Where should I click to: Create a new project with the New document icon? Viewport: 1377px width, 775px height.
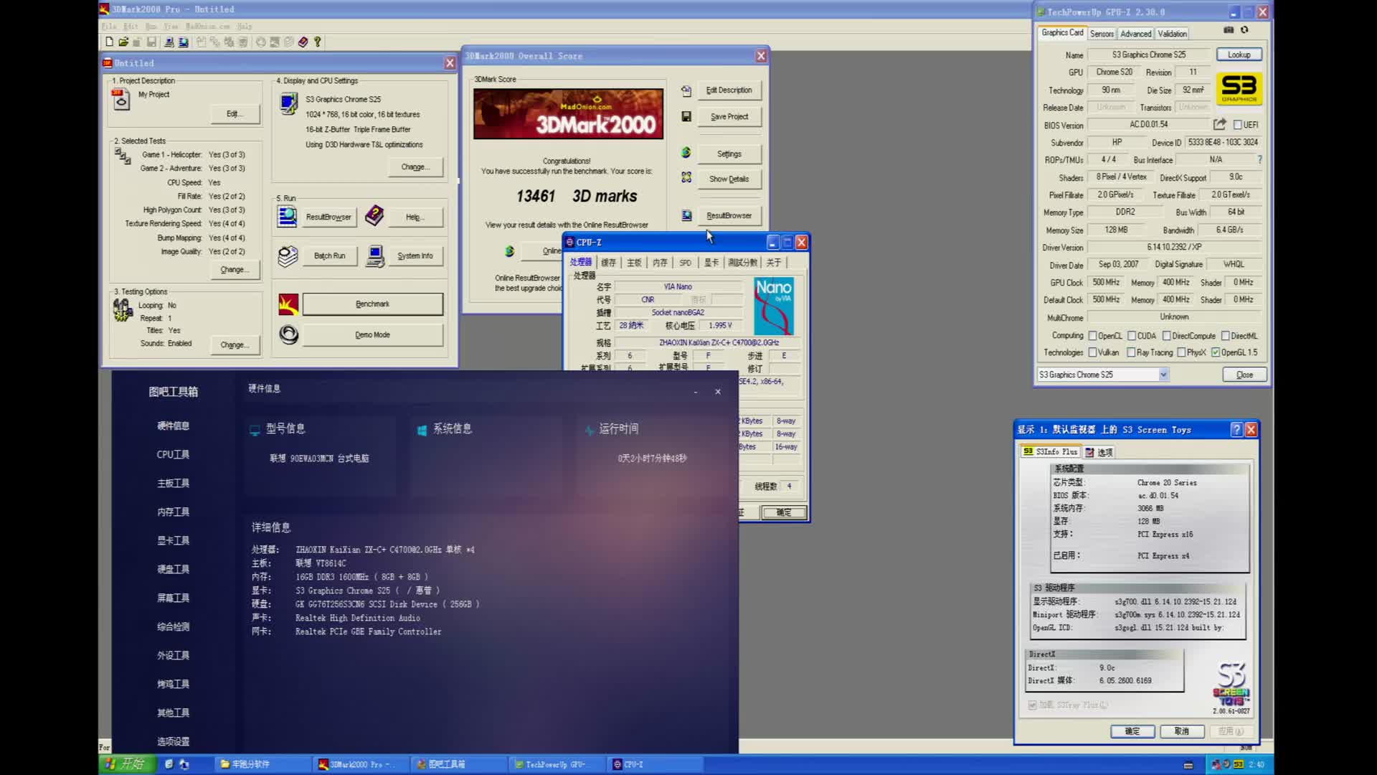(109, 42)
